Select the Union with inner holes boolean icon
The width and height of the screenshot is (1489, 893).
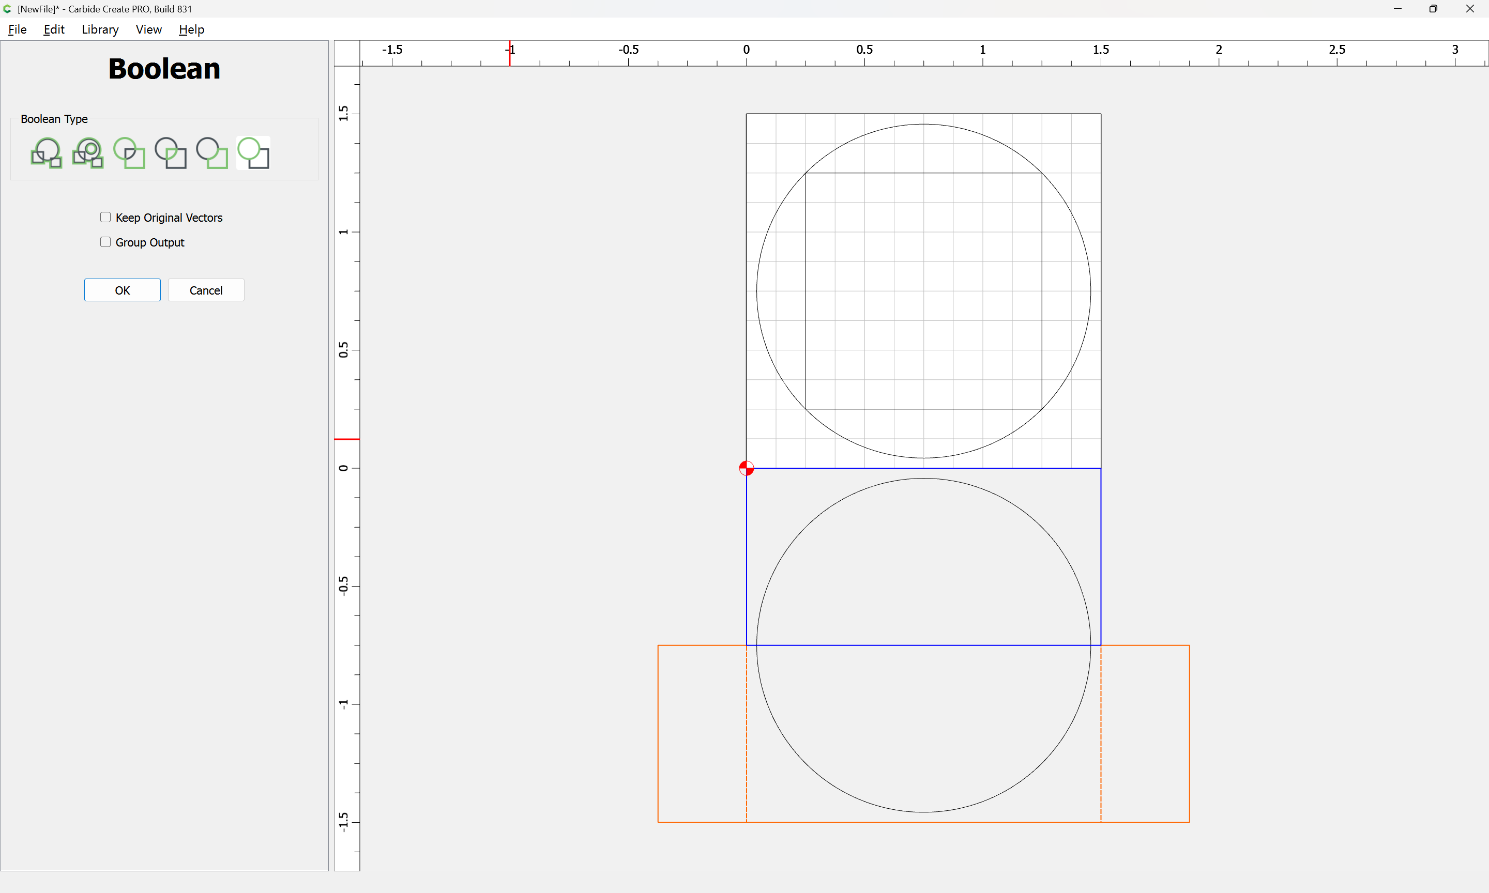click(x=88, y=153)
